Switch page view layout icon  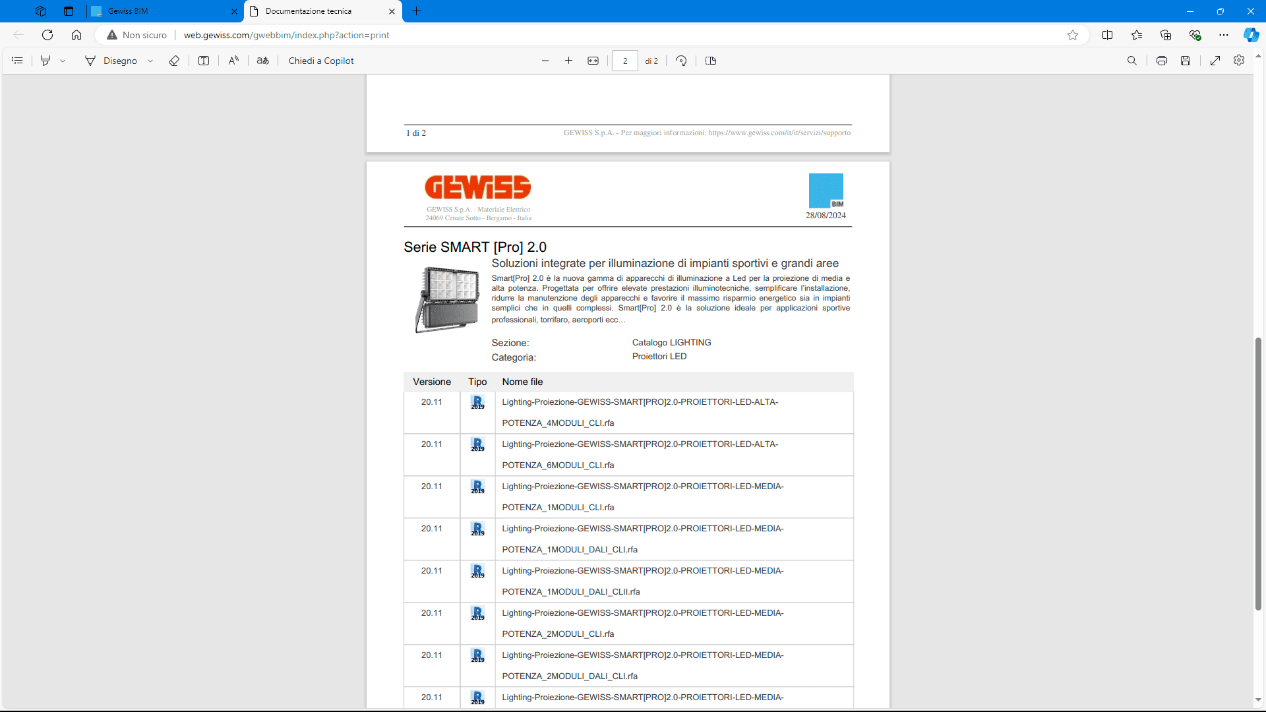(711, 61)
